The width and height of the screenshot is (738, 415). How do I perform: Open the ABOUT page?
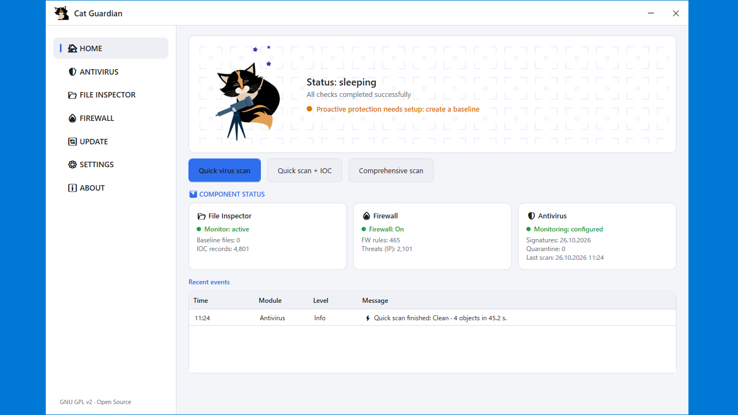point(111,188)
